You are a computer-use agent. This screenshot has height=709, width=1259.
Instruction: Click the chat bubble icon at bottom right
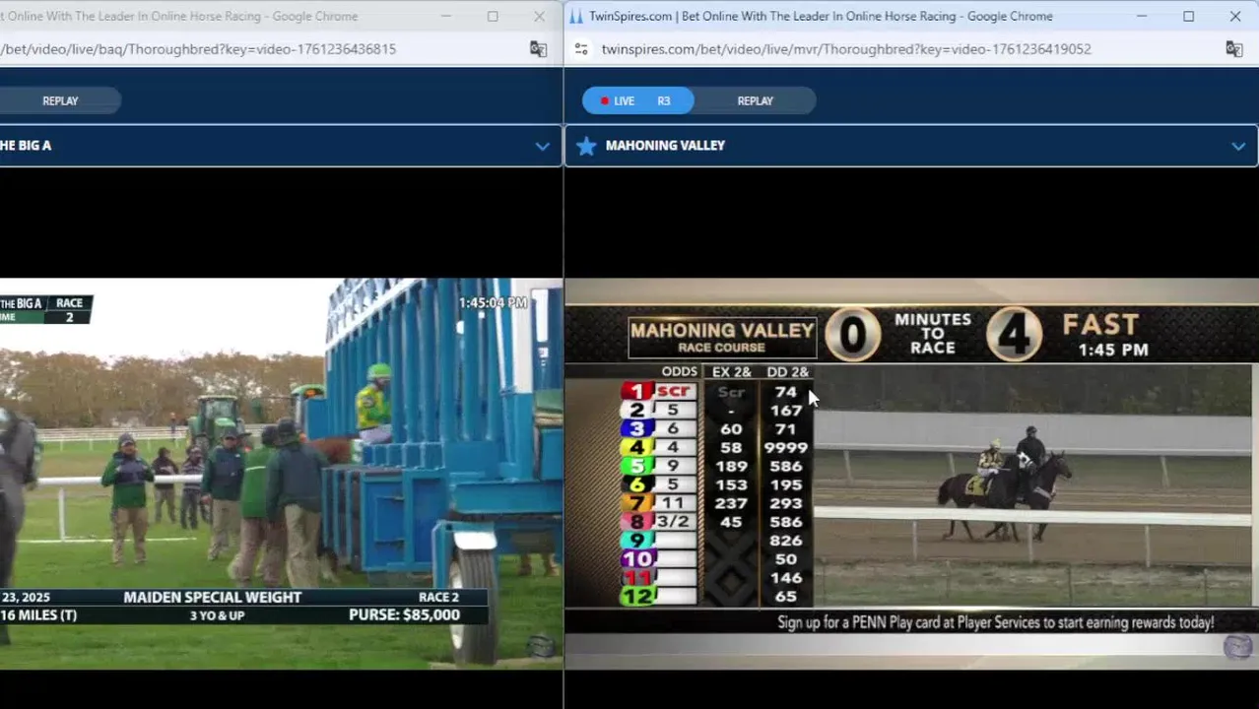(1237, 646)
